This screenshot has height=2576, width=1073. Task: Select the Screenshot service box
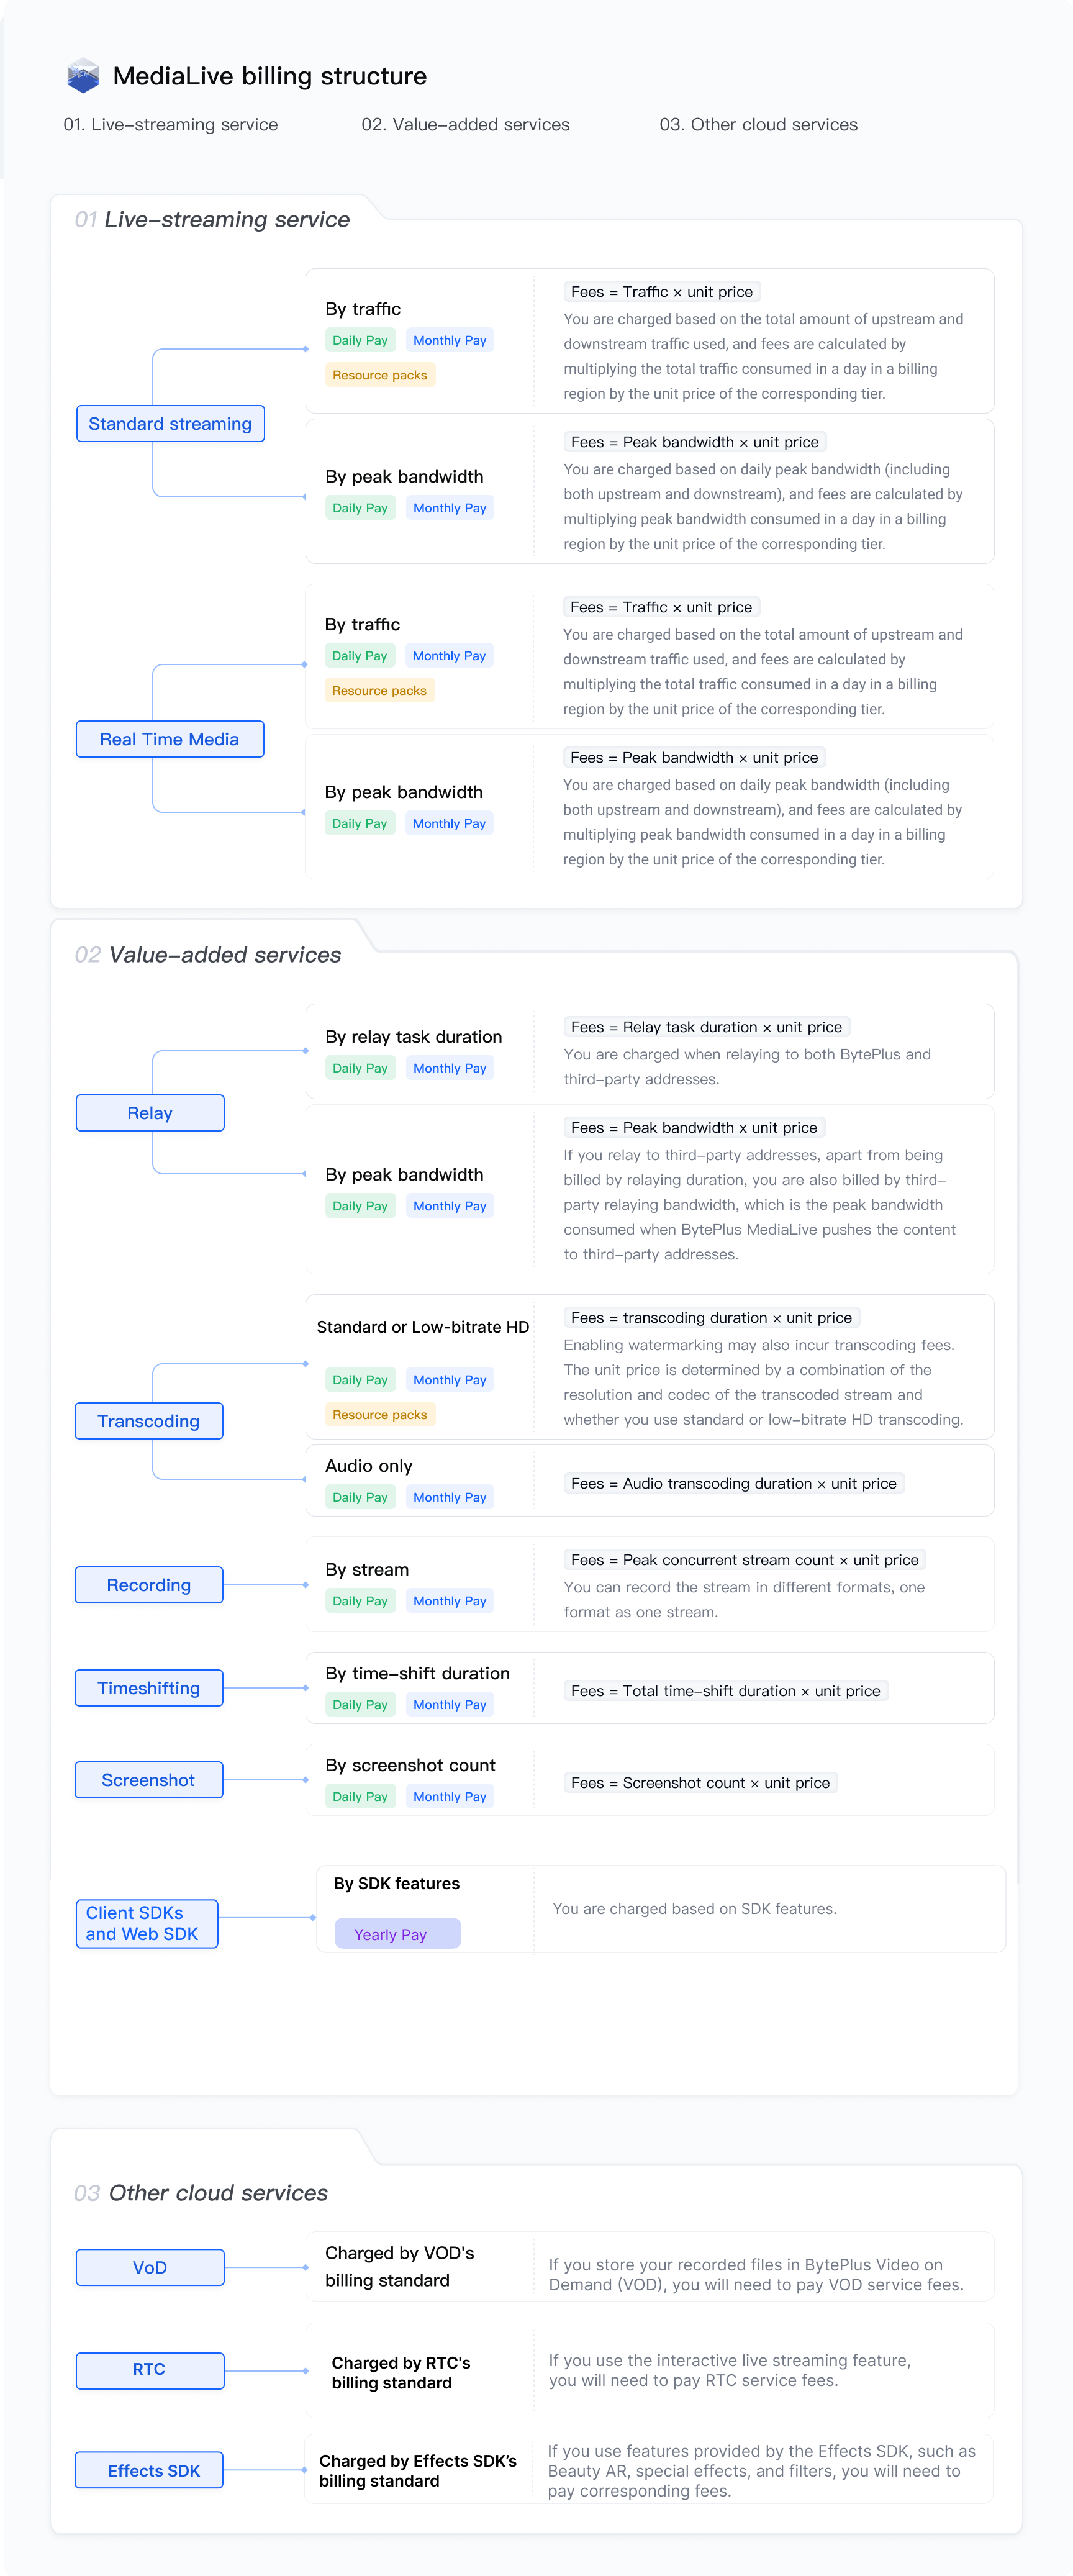pos(148,1780)
